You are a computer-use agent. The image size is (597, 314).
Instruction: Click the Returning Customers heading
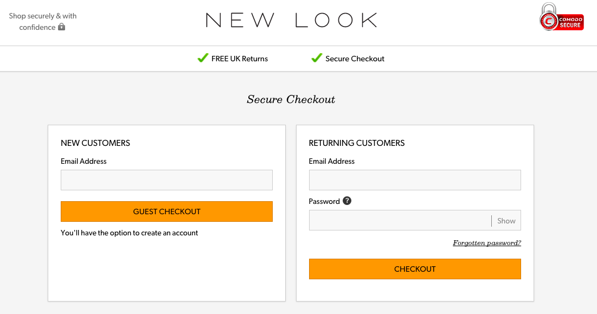point(357,143)
